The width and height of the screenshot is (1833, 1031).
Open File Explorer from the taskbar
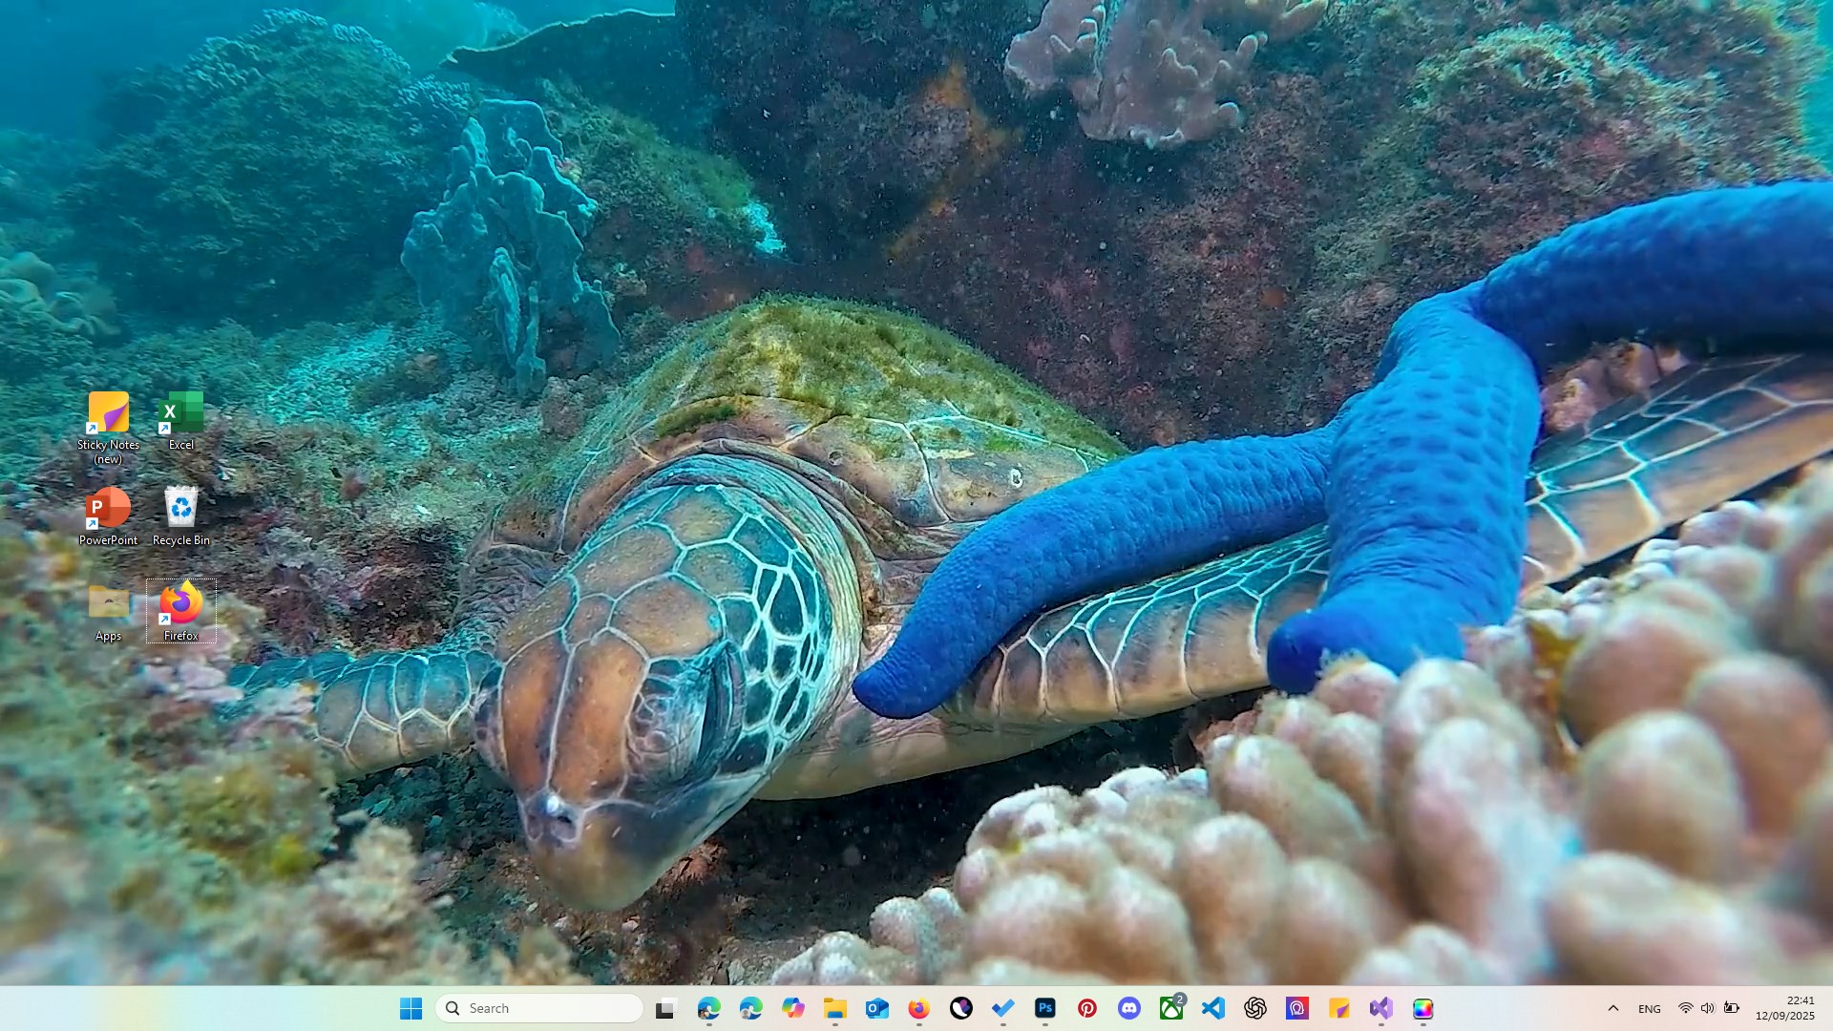pyautogui.click(x=836, y=1008)
